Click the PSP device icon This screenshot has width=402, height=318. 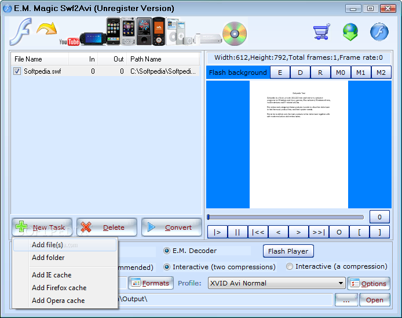pos(93,38)
